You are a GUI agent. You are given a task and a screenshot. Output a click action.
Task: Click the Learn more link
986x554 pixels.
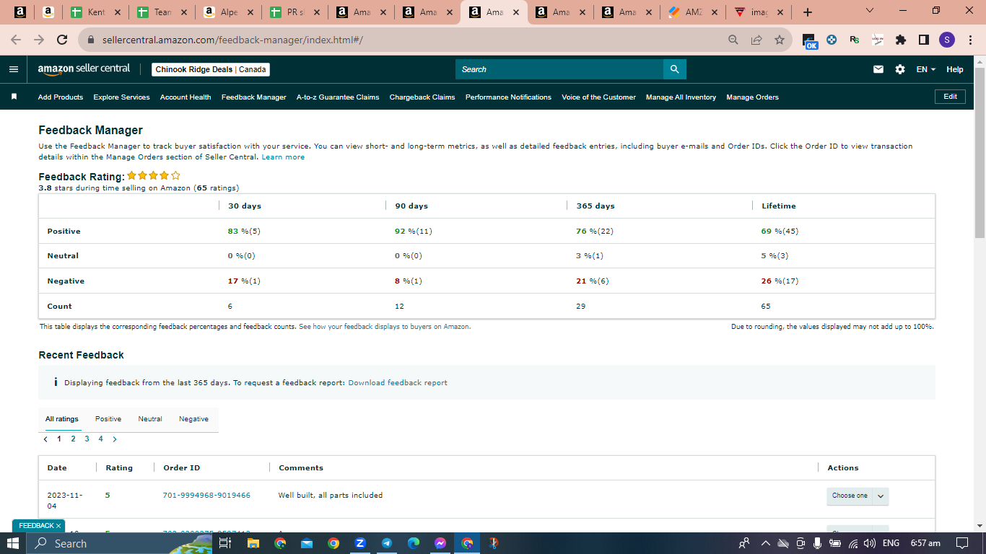click(x=283, y=157)
